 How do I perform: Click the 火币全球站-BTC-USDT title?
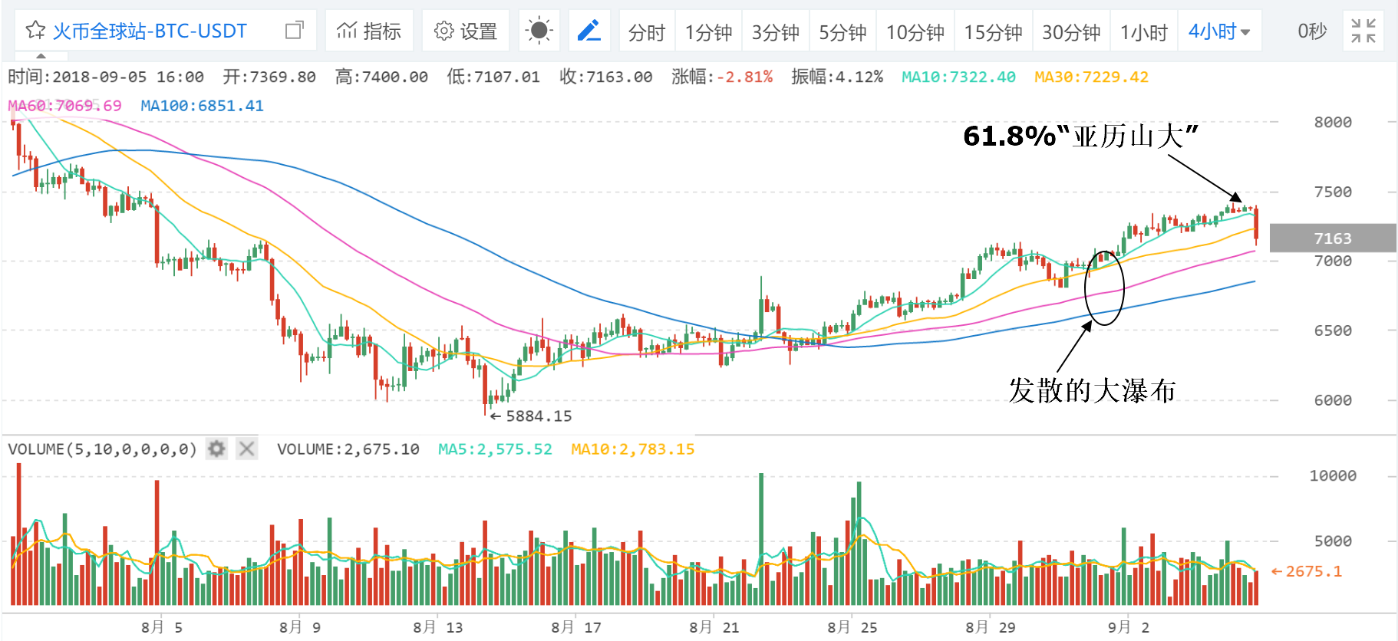150,31
